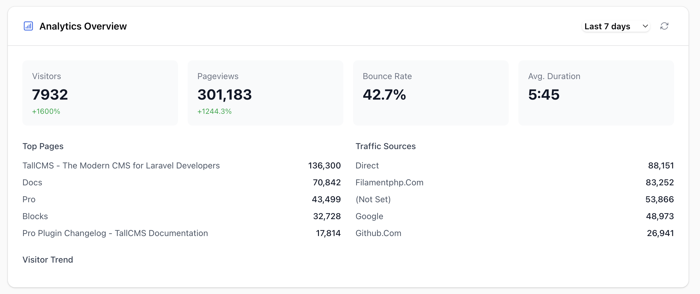Screen dimensions: 700x294
Task: Open Pro Plugin Changelog page entry
Action: pyautogui.click(x=182, y=233)
